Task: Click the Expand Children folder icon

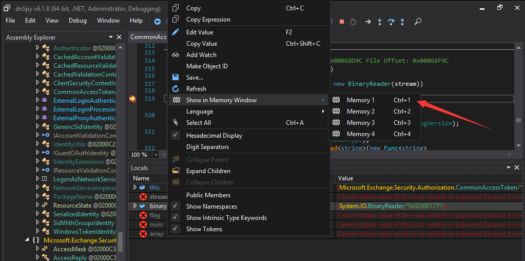Action: (176, 171)
